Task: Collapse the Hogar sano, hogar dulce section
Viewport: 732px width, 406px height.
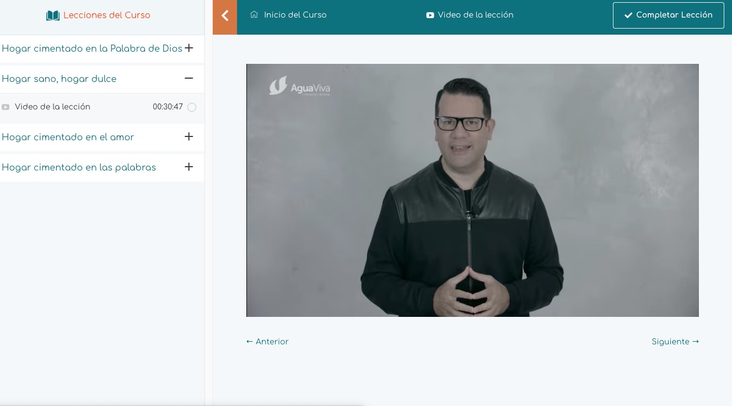Action: 189,79
